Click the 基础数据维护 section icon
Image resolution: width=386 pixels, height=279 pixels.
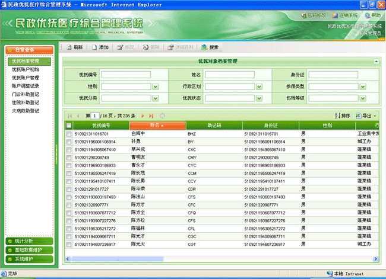10,250
